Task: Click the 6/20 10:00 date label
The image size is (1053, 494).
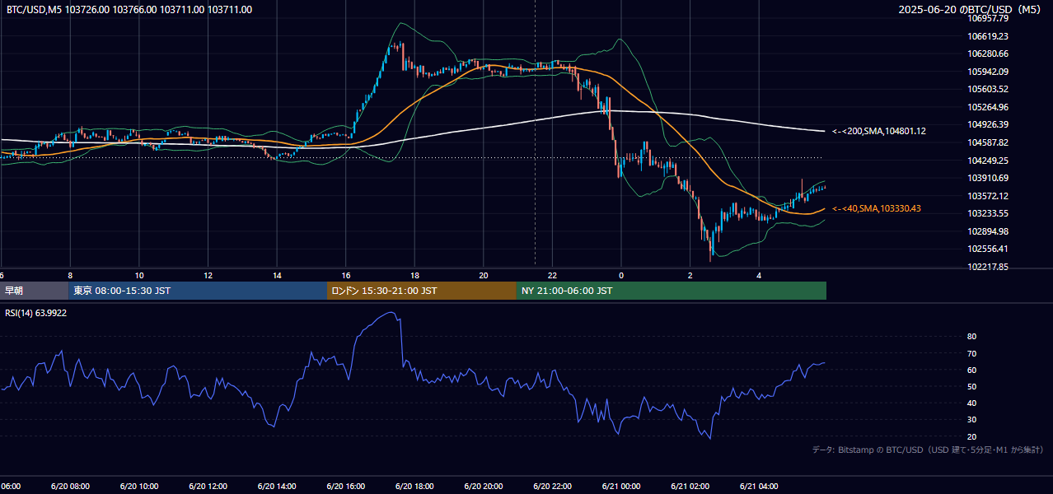Action: (139, 487)
